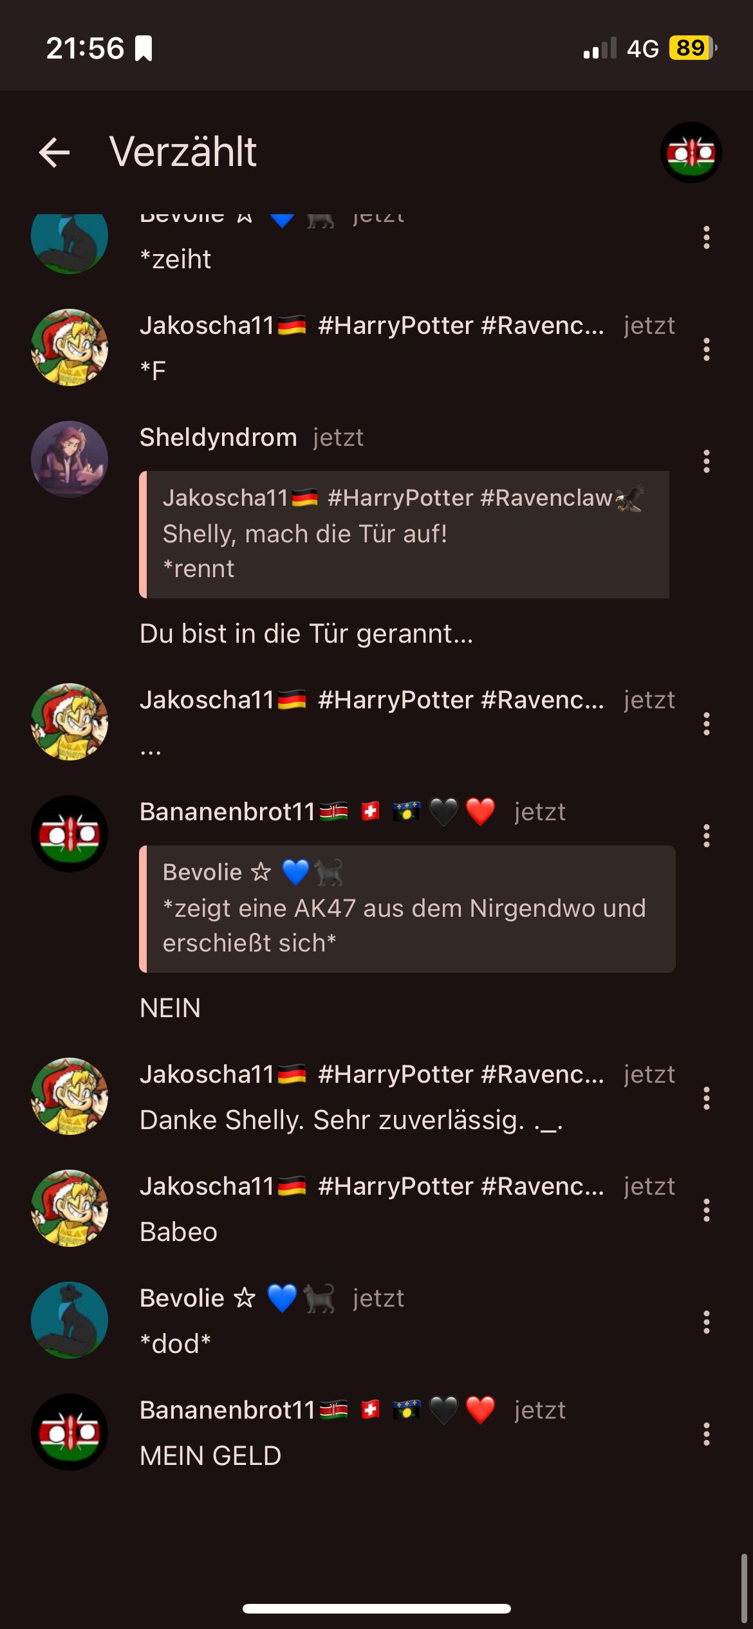
Task: Open three-dot menu for the Babeo message
Action: [x=706, y=1210]
